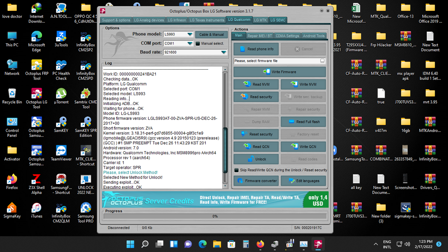The height and width of the screenshot is (252, 448).
Task: Click Cable & Manual button
Action: click(211, 35)
